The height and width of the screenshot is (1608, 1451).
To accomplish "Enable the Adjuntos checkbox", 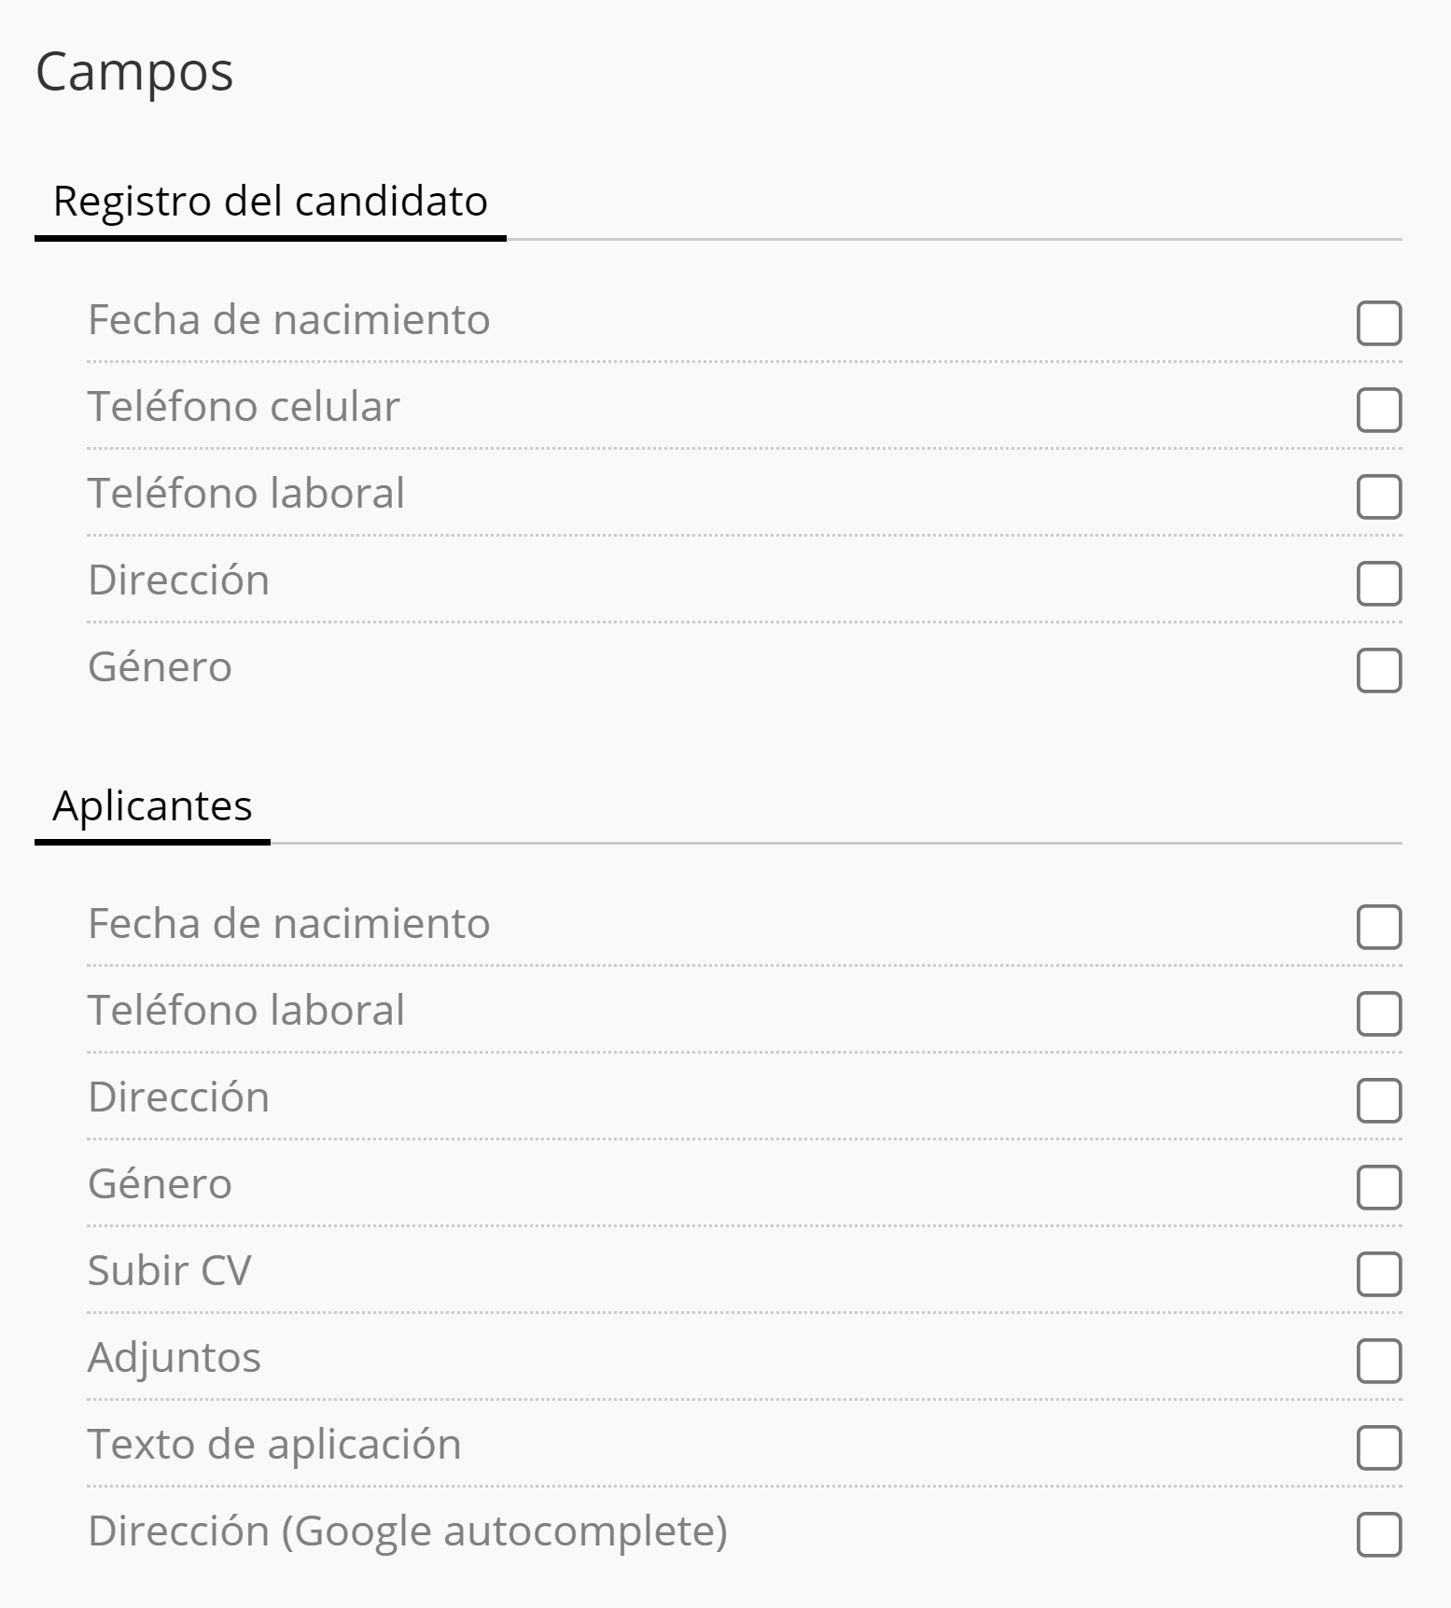I will pos(1378,1361).
